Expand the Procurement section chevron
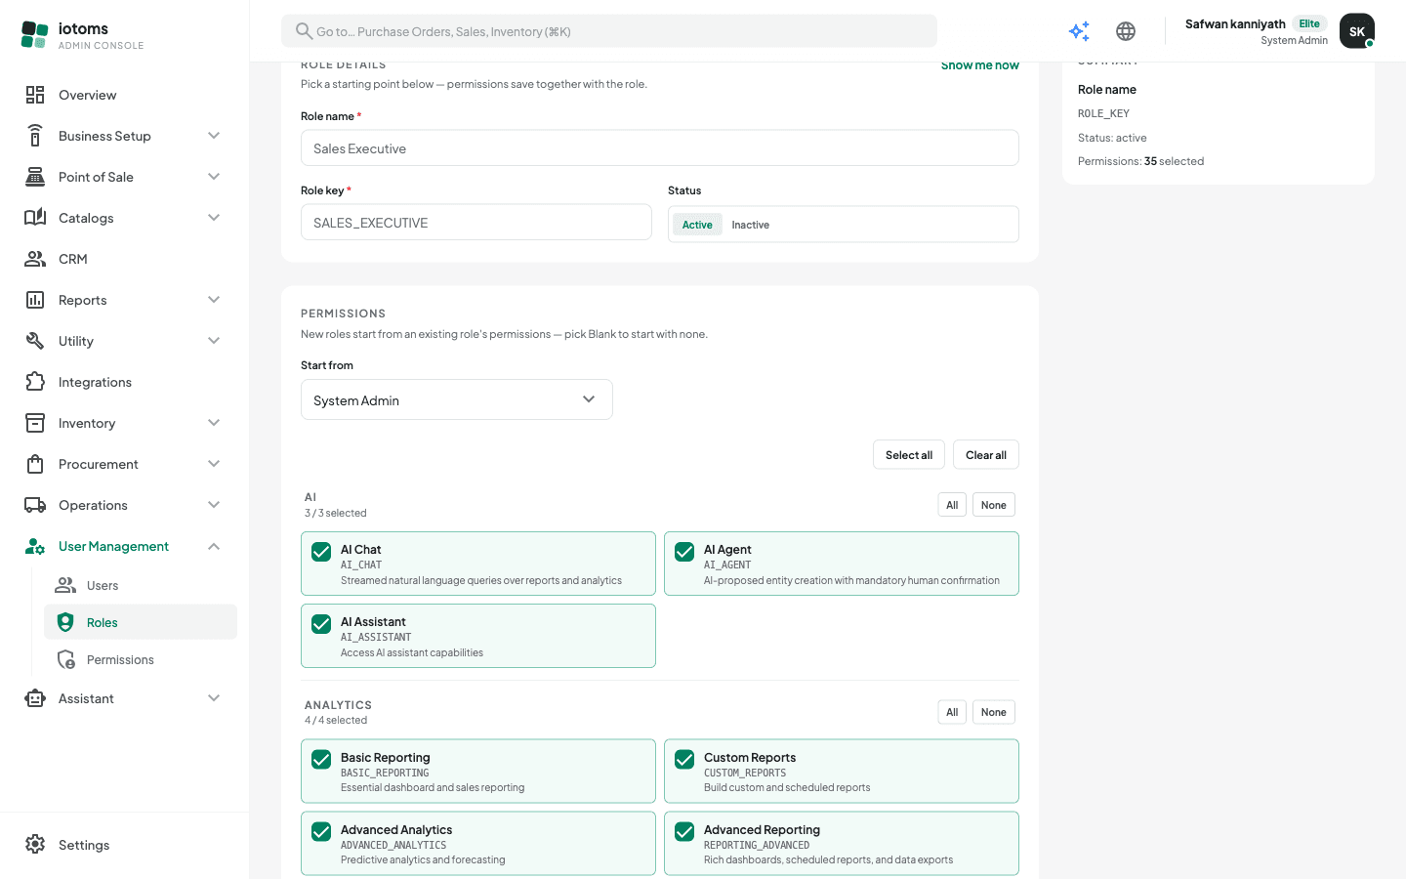Image resolution: width=1406 pixels, height=879 pixels. pyautogui.click(x=214, y=464)
